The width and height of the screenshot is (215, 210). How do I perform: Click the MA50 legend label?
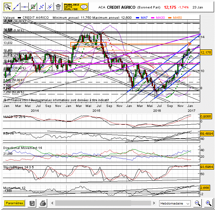click(x=177, y=17)
